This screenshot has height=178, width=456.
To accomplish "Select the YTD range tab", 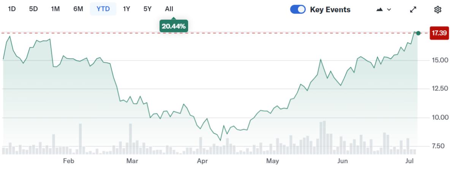I will tap(103, 9).
